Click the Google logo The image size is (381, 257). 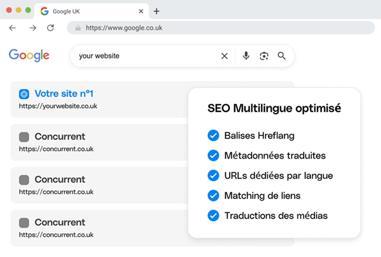click(29, 55)
